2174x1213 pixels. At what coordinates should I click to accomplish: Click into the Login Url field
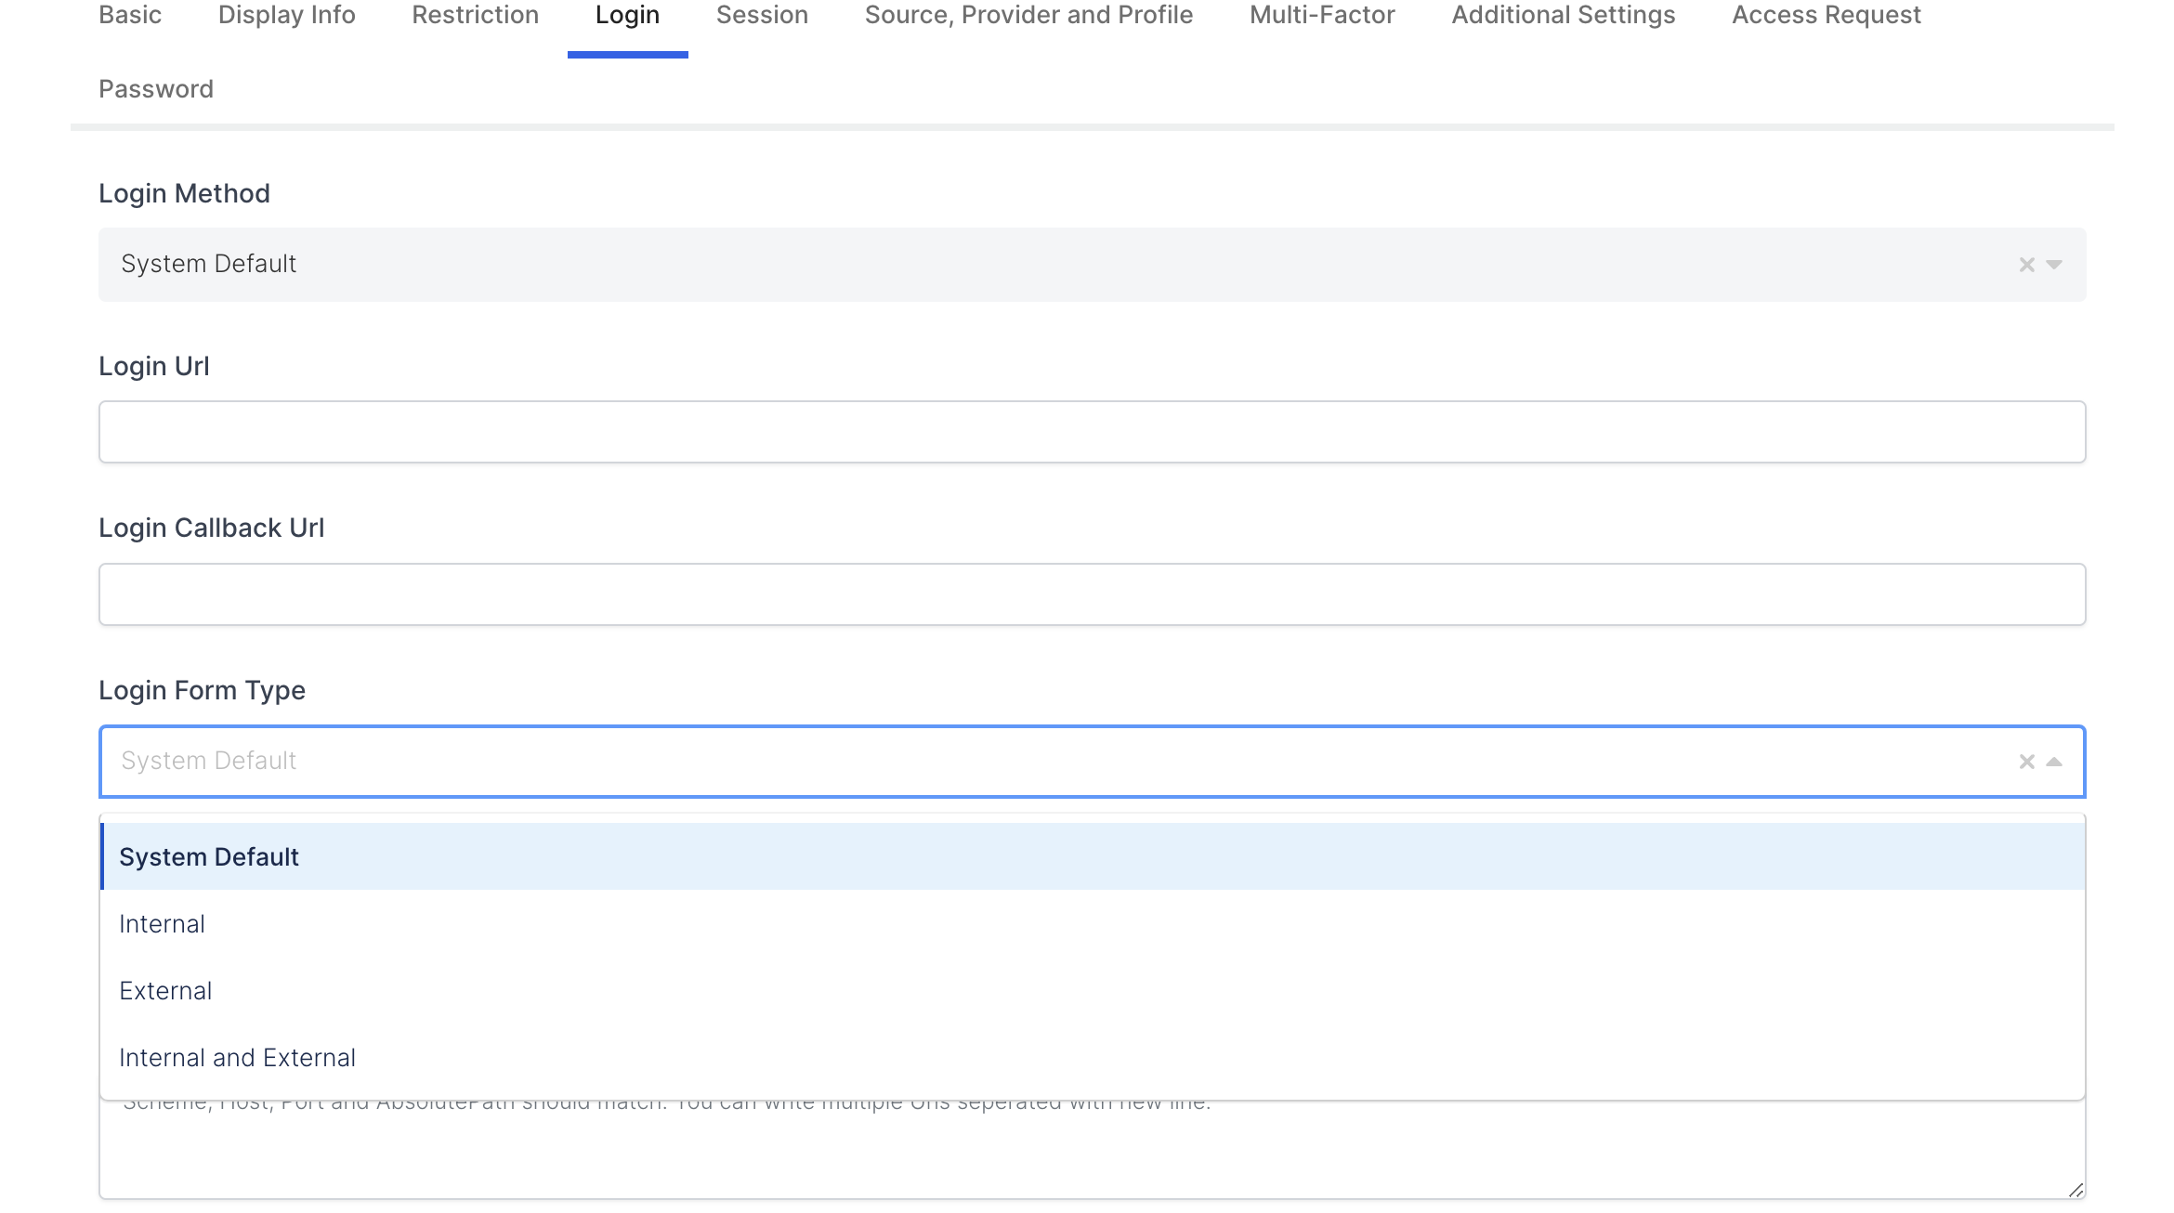click(1092, 432)
